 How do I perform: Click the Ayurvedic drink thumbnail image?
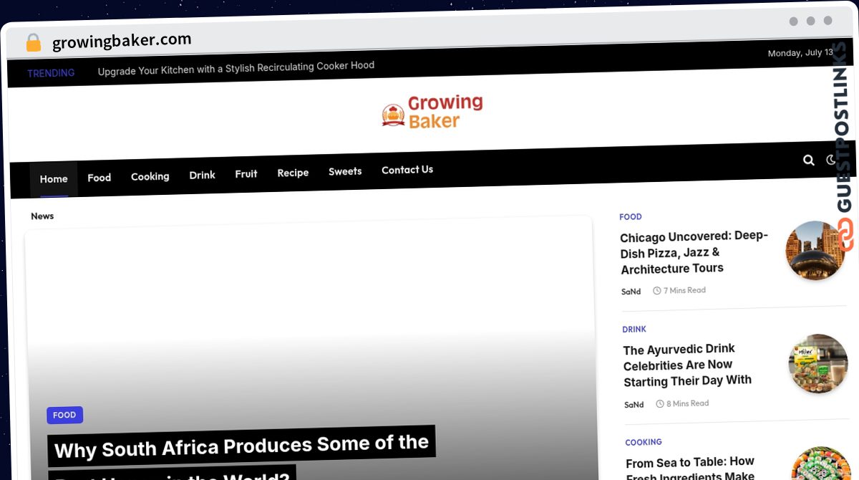(x=818, y=363)
